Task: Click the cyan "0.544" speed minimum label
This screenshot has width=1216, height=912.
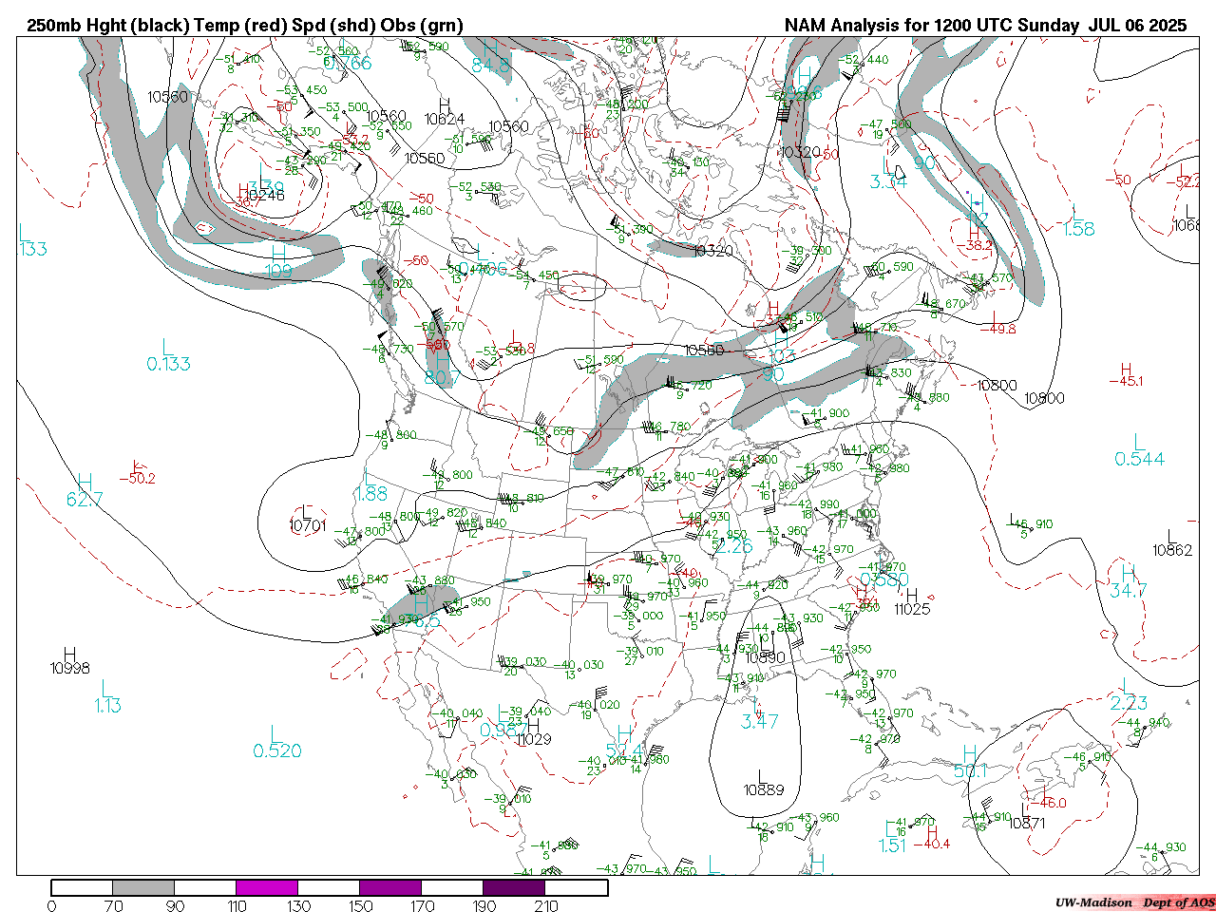Action: click(x=1139, y=459)
